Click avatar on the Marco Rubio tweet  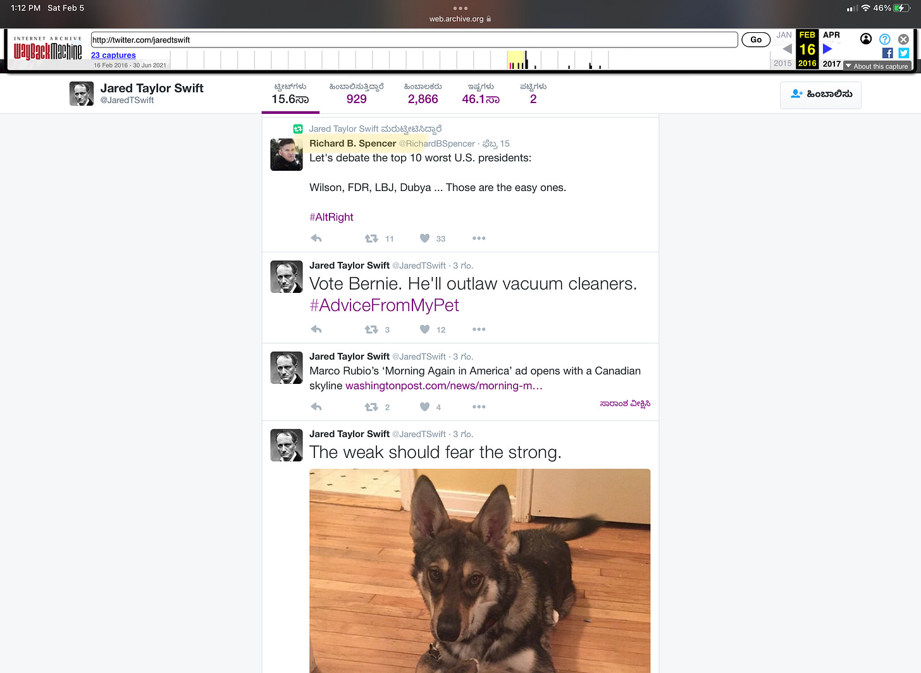click(x=287, y=367)
